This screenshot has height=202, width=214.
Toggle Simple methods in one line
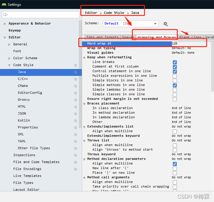coord(175,85)
